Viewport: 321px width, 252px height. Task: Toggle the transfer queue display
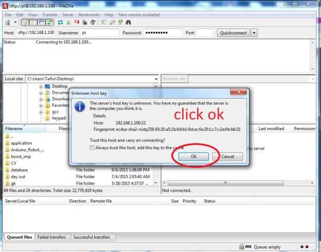coord(50,22)
